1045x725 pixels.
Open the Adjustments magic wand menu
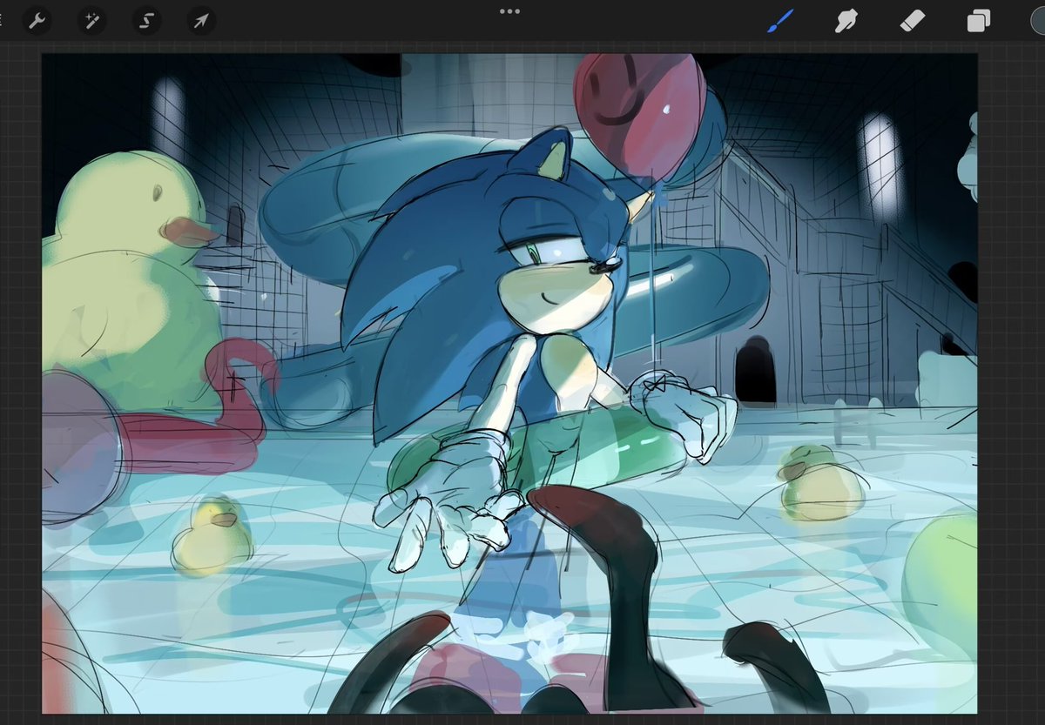click(91, 20)
